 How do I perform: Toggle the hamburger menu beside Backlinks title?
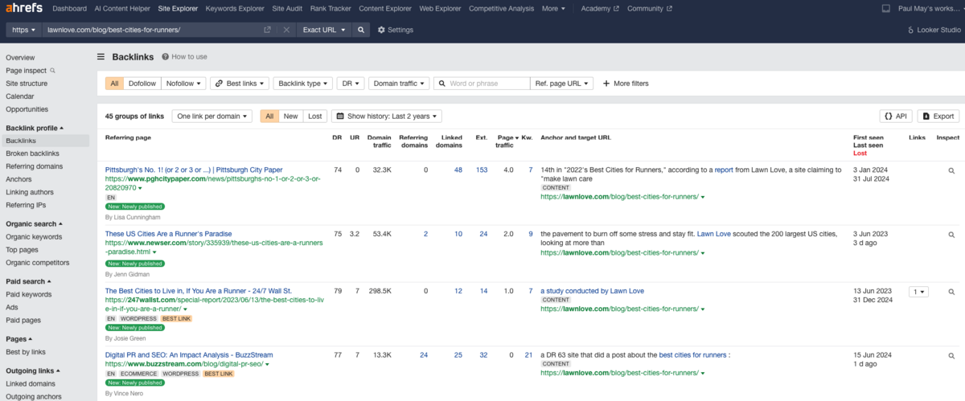pos(101,57)
